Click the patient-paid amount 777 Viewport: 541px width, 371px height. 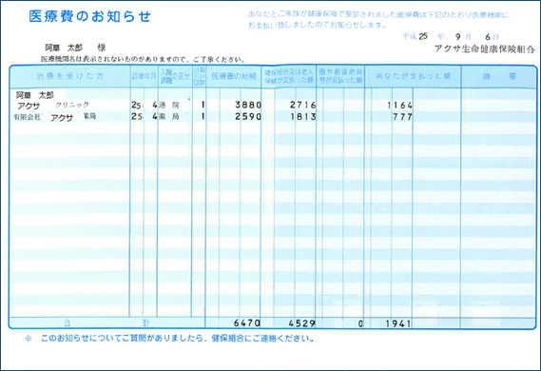click(x=402, y=117)
